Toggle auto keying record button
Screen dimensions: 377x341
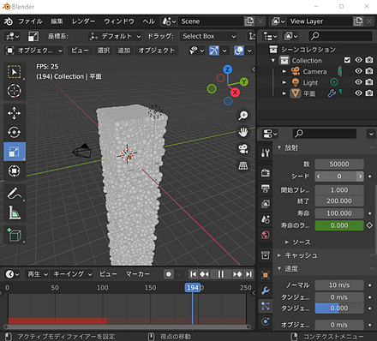pos(169,274)
